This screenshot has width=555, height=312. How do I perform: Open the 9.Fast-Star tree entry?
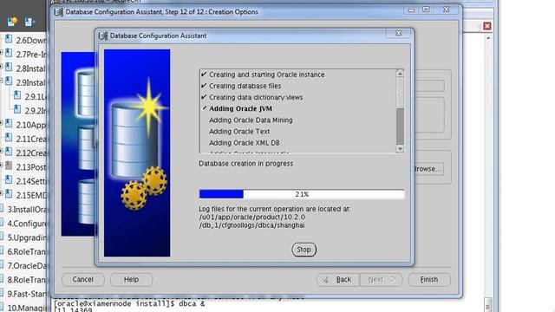[27, 294]
